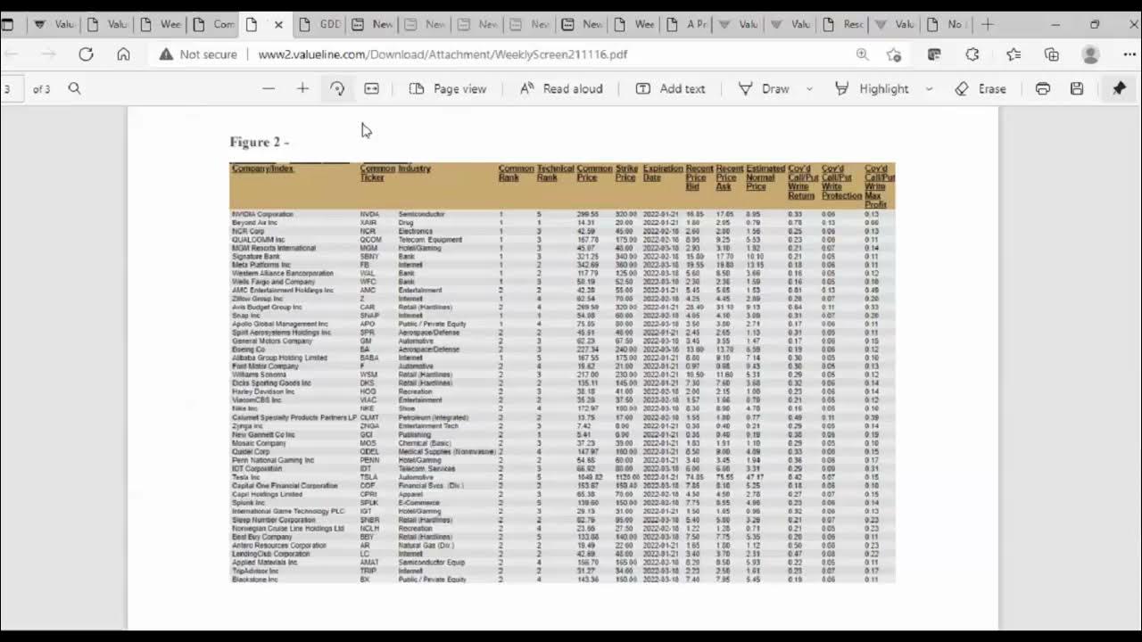Click the NVIDIA Corporation row name
This screenshot has width=1142, height=642.
point(262,214)
